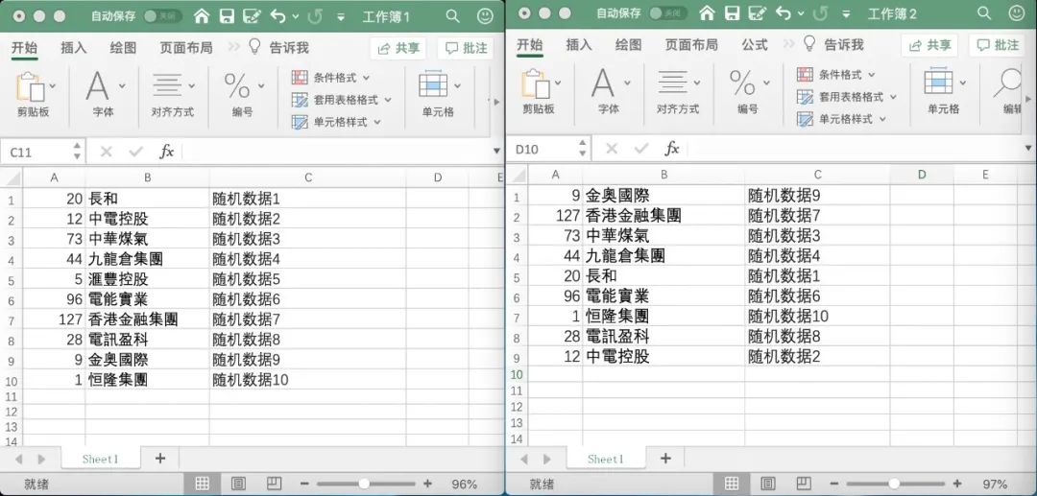Image resolution: width=1037 pixels, height=496 pixels.
Task: Click the zoom in plus in 工作簿1
Action: (427, 484)
